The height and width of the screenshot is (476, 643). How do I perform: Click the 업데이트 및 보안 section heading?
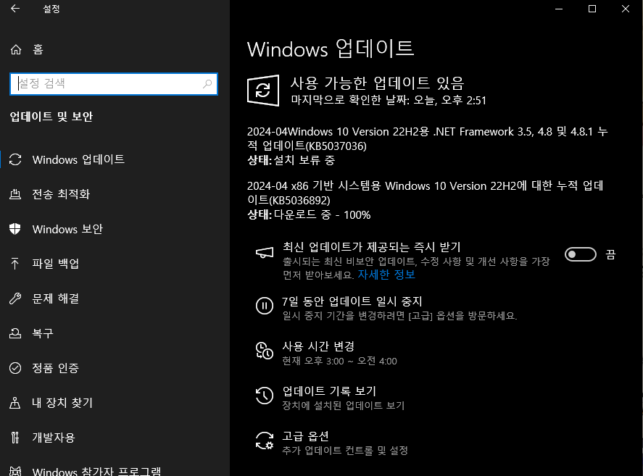(x=51, y=117)
